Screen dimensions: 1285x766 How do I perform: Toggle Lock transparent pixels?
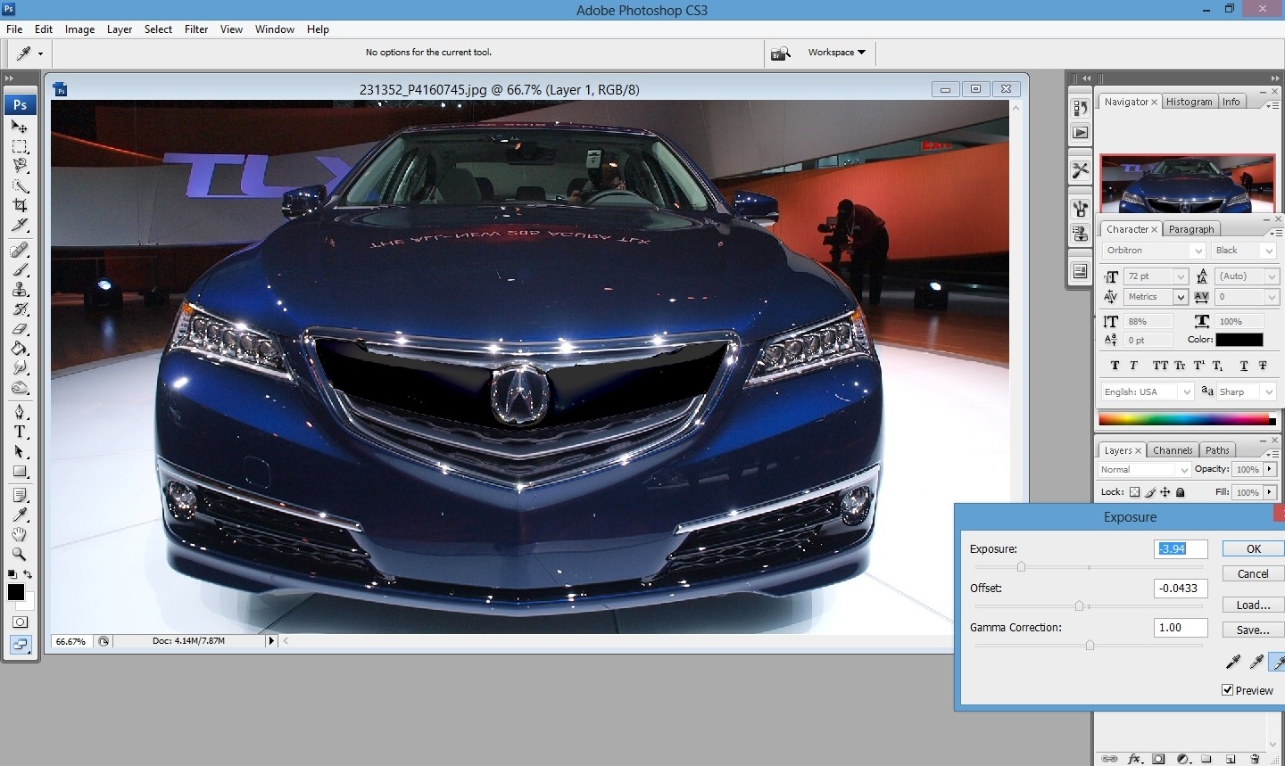tap(1134, 492)
